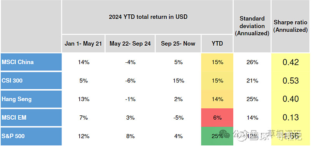Select the Sep 25- Now column header

(x=178, y=44)
